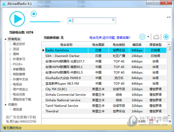Select 所有电台 in the tree
Image resolution: width=174 pixels, height=132 pixels.
14,39
